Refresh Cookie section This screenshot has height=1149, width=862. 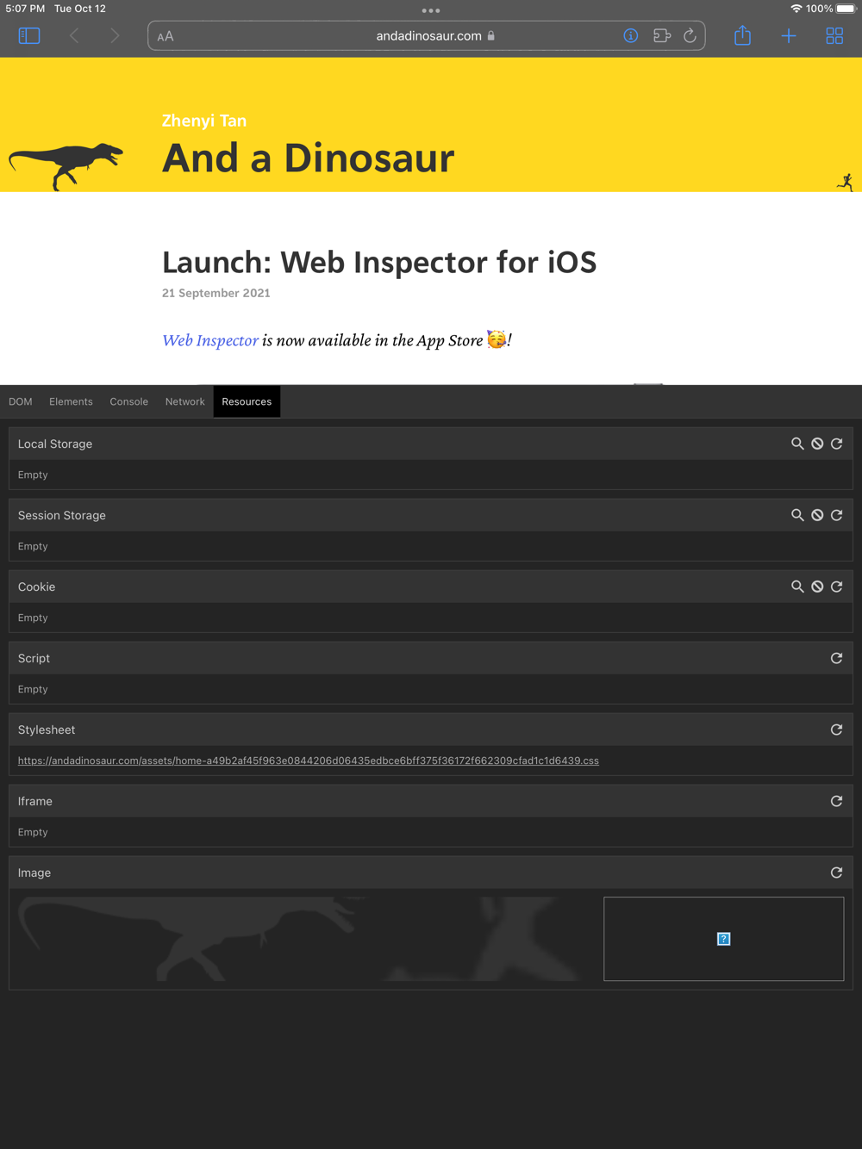coord(837,587)
